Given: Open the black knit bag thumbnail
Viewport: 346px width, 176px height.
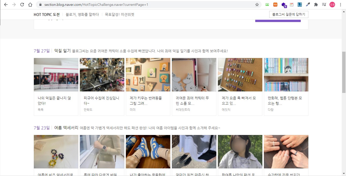Looking at the screenshot, I should [x=194, y=152].
